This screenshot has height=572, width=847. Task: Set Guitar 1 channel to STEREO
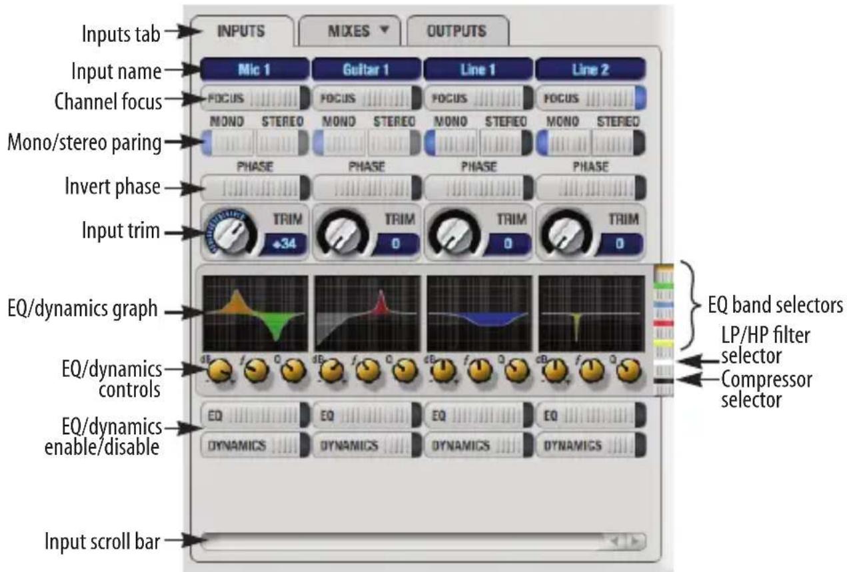(395, 143)
